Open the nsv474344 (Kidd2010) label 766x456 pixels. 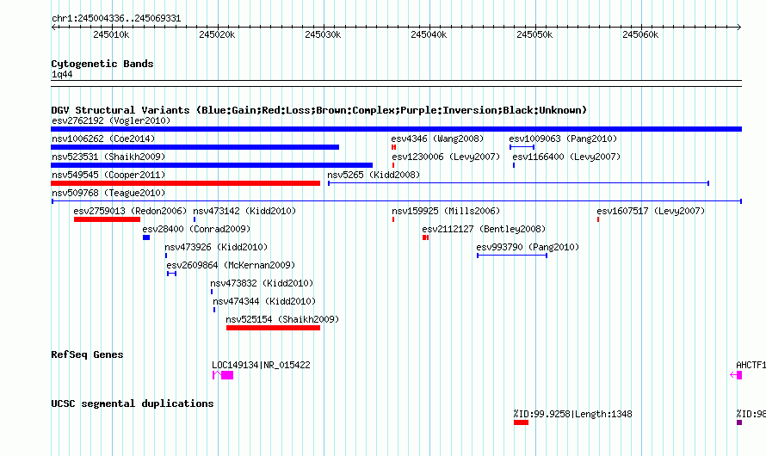(x=264, y=301)
